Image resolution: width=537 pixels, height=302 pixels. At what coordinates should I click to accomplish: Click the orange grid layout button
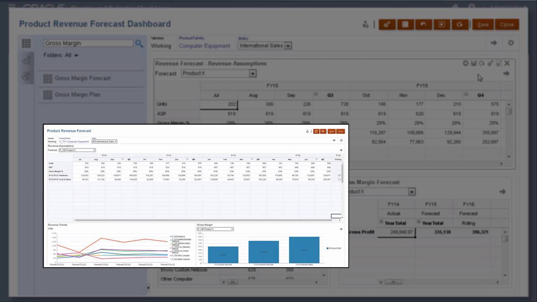coord(405,24)
